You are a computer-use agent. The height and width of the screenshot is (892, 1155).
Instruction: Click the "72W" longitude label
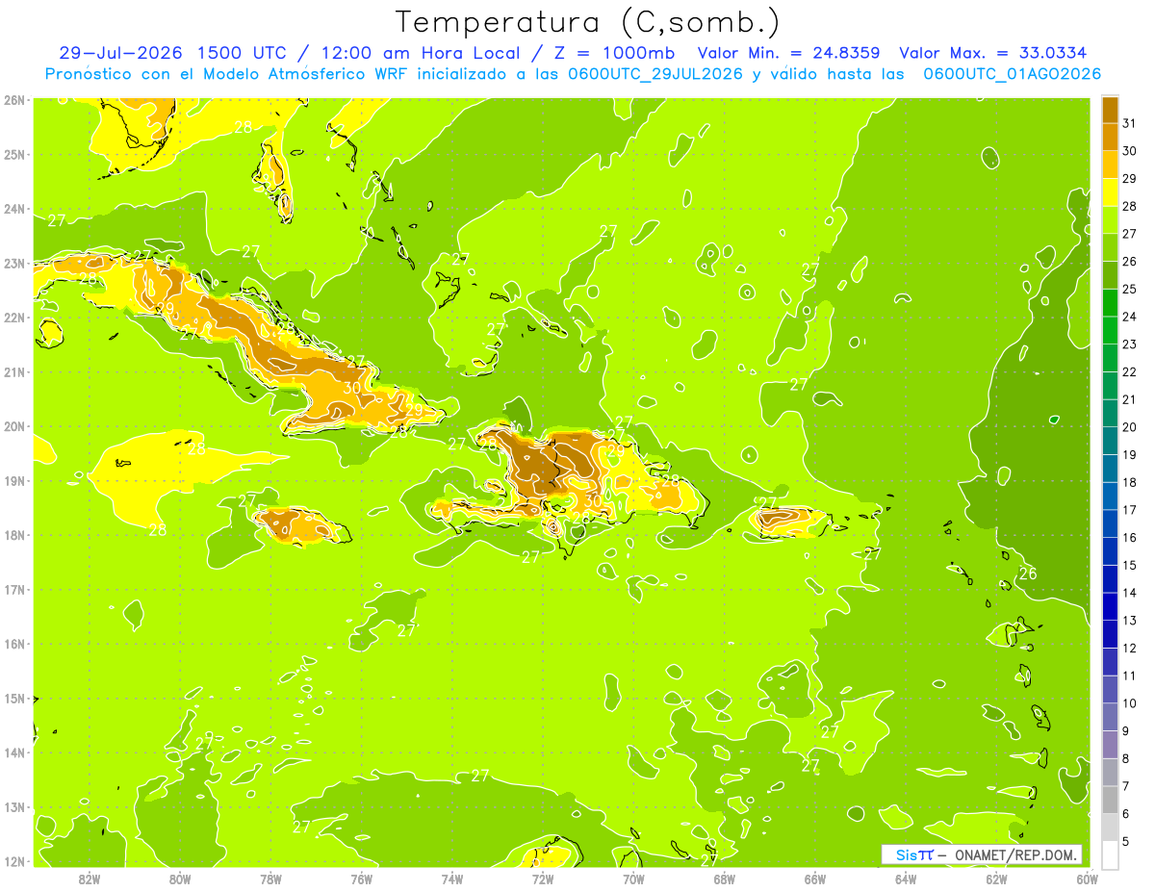tap(543, 879)
